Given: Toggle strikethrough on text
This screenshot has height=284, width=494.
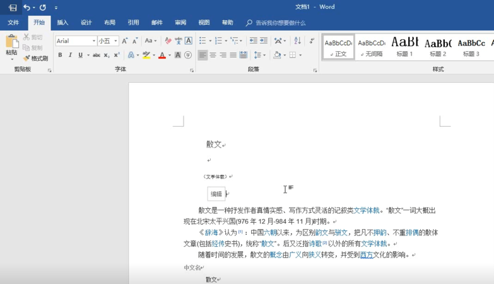Looking at the screenshot, I should coord(97,56).
